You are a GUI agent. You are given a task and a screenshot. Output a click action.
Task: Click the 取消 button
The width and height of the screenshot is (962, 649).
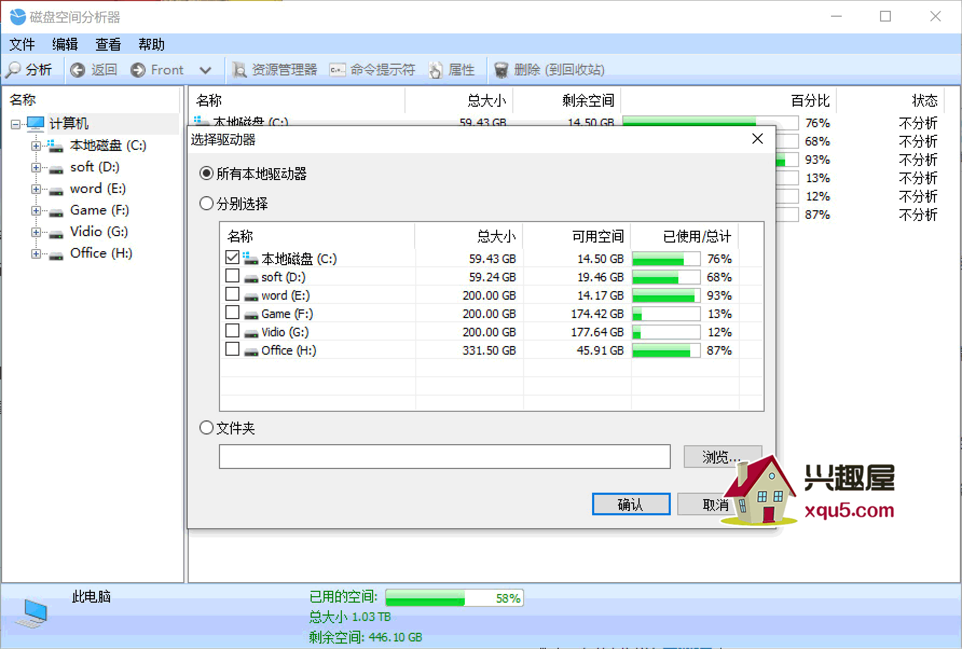(x=716, y=504)
